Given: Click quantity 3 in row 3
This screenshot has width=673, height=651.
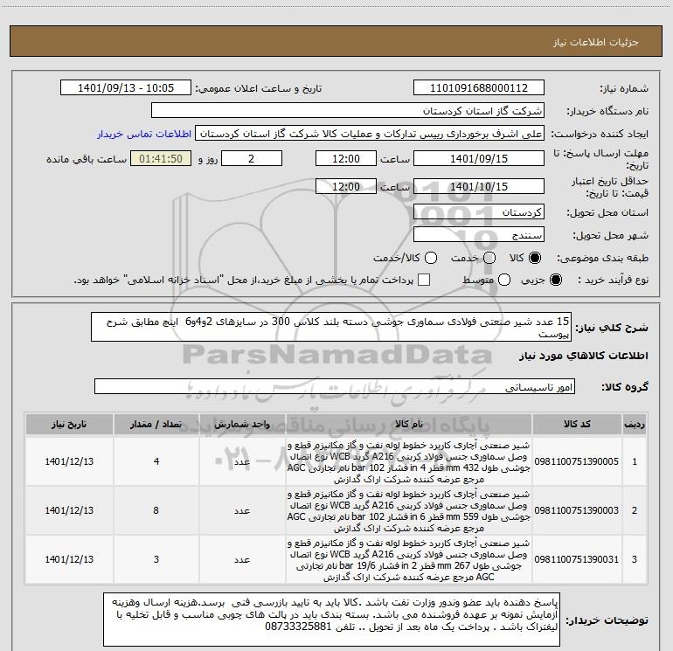Looking at the screenshot, I should coord(156,559).
